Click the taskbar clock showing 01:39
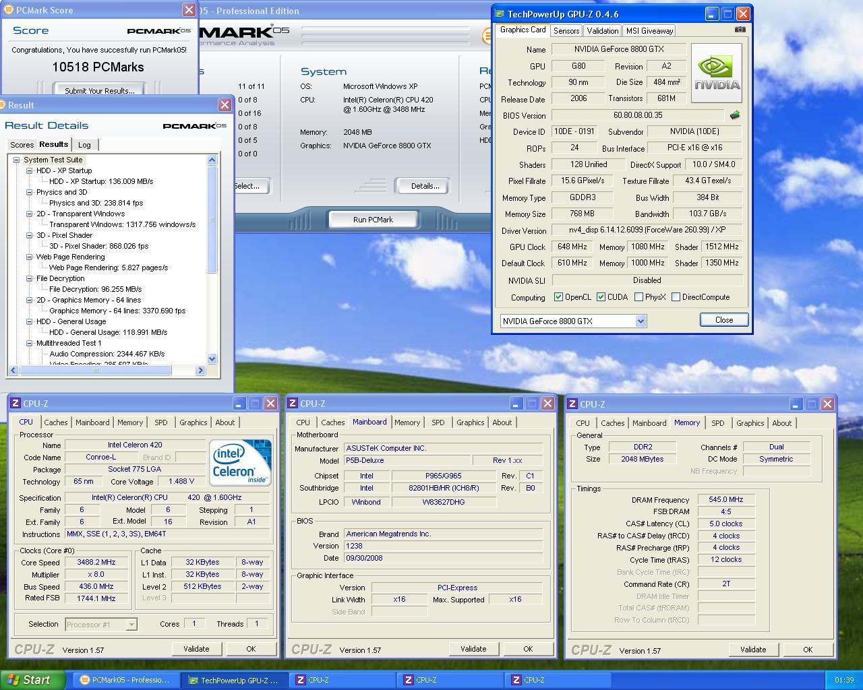This screenshot has height=690, width=863. 844,681
